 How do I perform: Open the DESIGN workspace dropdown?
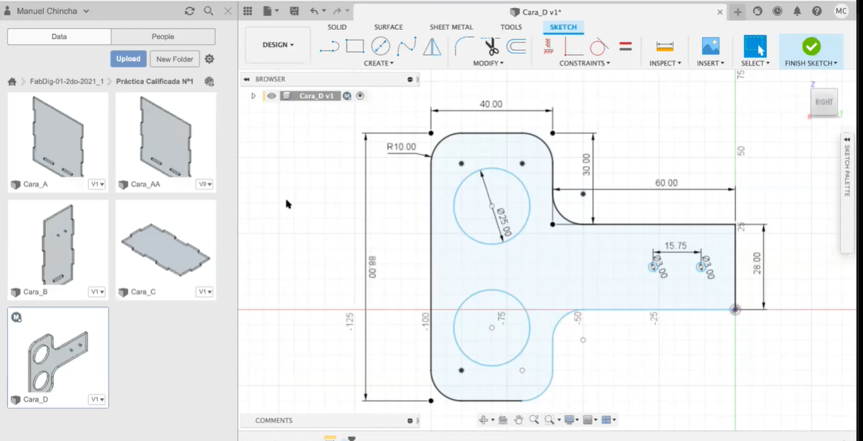[x=277, y=45]
